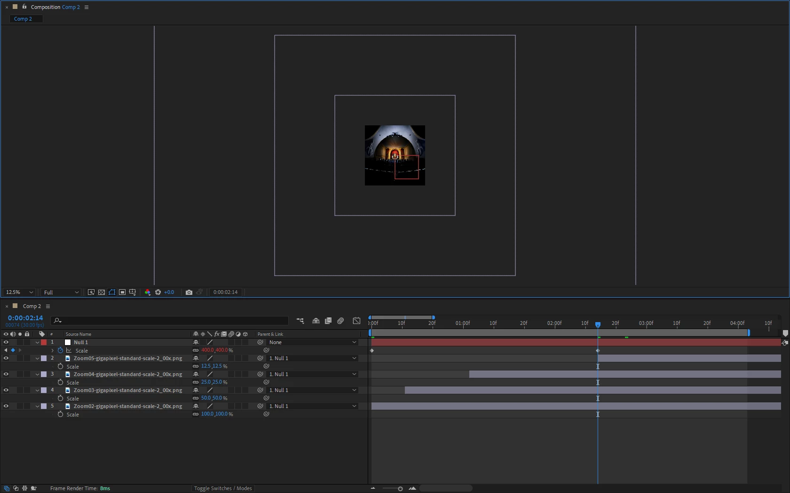
Task: Click the Reset Exposure aperture icon
Action: (x=158, y=292)
